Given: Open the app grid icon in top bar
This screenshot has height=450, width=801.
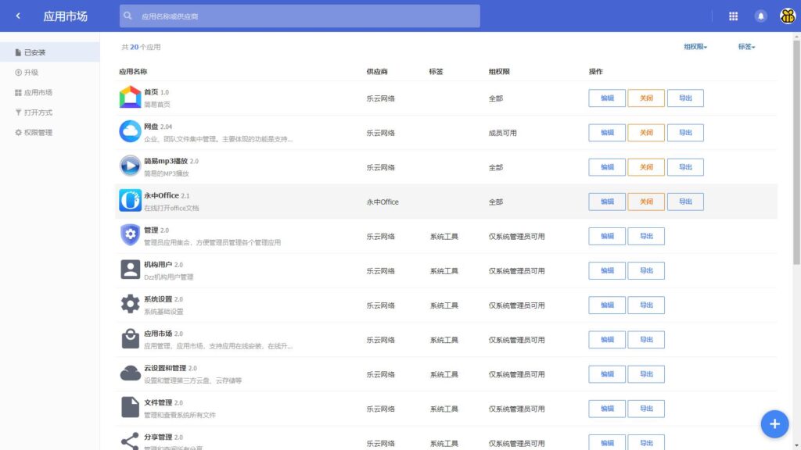Looking at the screenshot, I should 733,16.
